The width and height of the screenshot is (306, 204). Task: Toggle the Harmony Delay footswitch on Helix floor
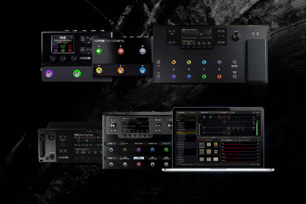(166, 150)
